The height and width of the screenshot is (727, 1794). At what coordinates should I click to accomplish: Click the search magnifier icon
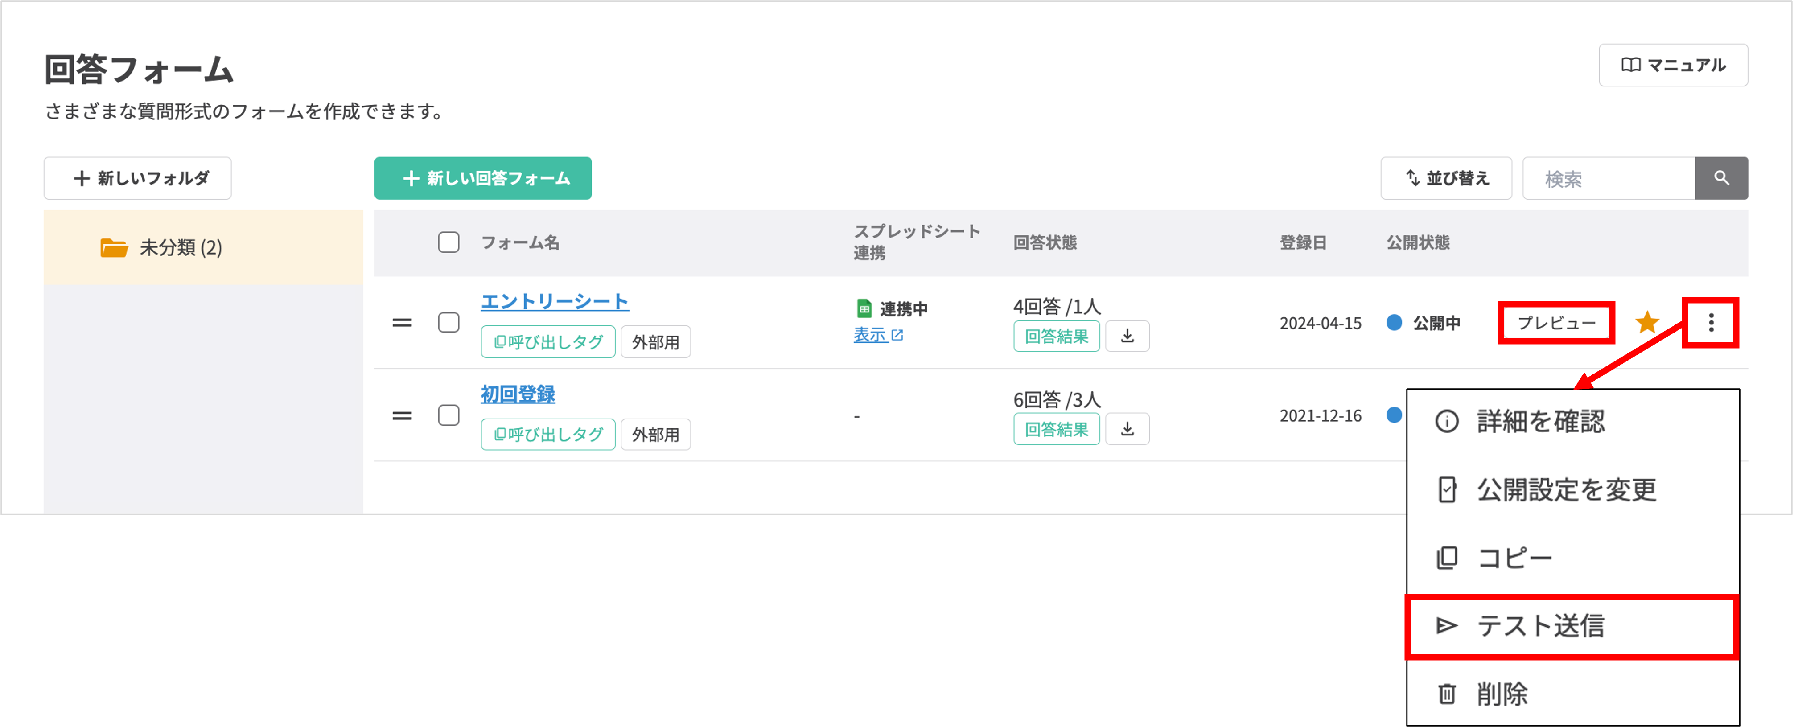point(1721,178)
